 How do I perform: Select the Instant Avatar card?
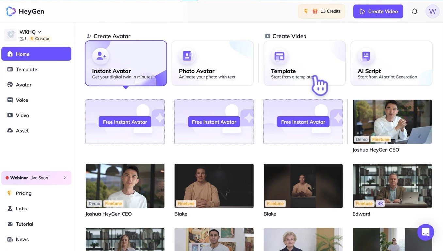[126, 63]
